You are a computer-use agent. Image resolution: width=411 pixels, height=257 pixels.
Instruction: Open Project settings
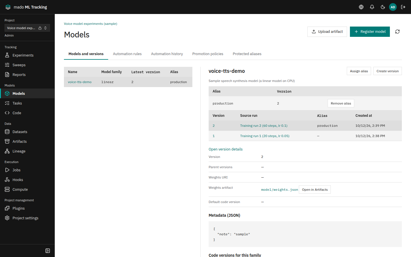pos(27,218)
